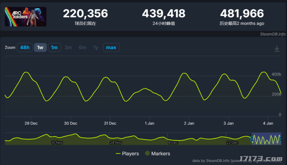
Task: Choose the 3m zoom range
Action: tap(68, 47)
